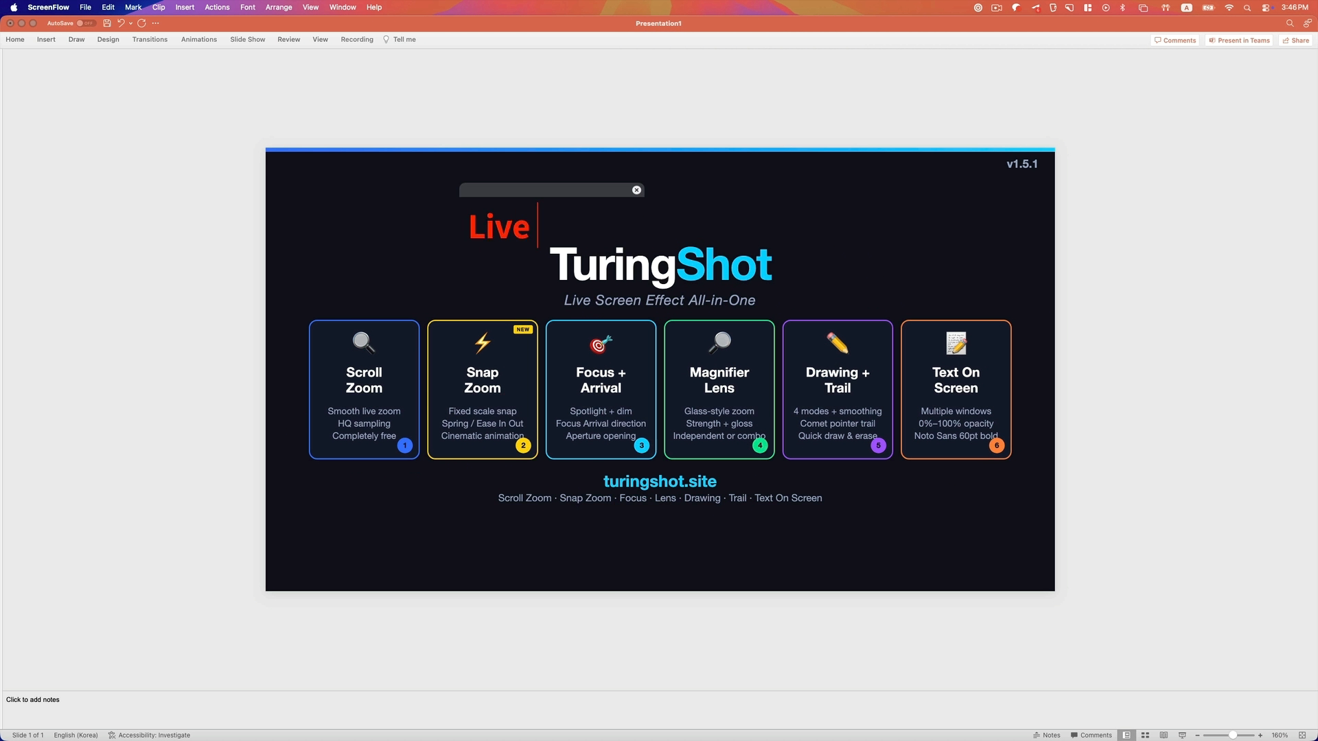1318x741 pixels.
Task: Click the battery charging menu bar icon
Action: tap(1208, 8)
